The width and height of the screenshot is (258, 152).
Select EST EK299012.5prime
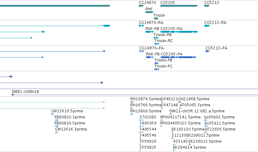[203, 135]
